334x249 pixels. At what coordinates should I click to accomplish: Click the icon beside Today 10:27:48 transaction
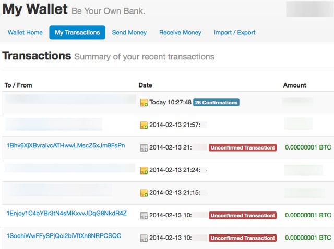[x=144, y=103]
